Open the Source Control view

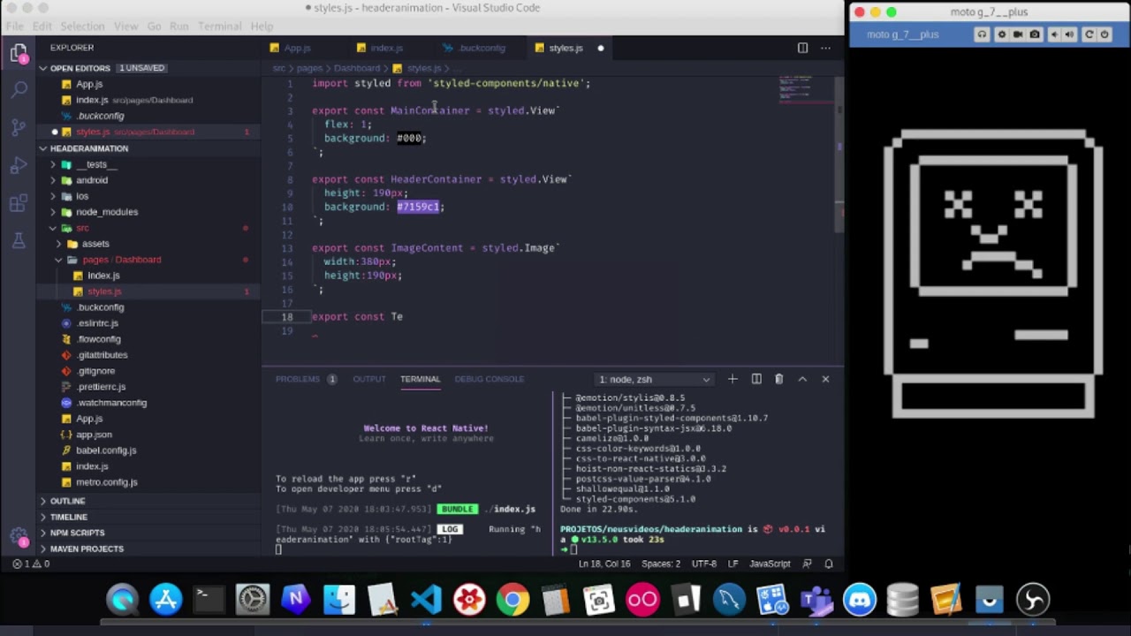[x=19, y=127]
